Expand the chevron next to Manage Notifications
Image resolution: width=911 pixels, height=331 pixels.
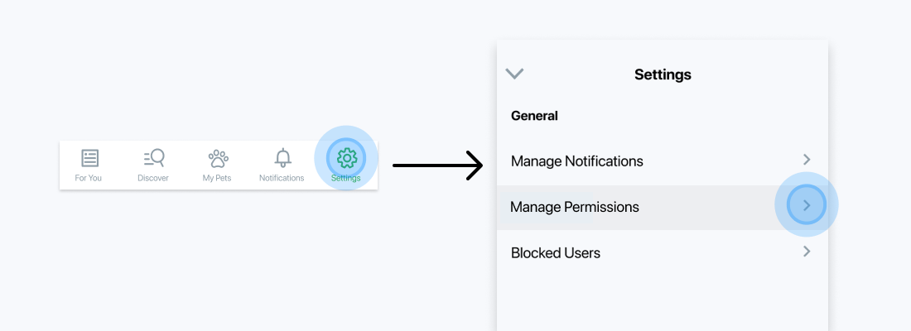pyautogui.click(x=807, y=159)
